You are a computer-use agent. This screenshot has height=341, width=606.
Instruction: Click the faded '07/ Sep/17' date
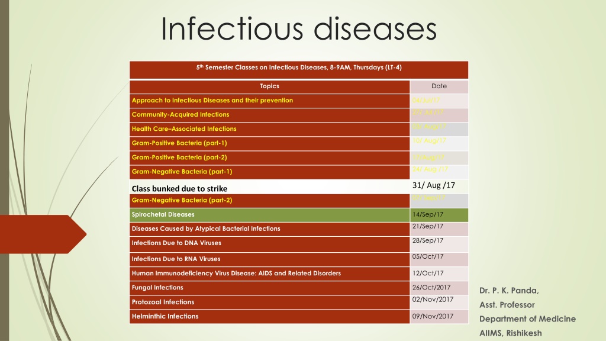(428, 198)
